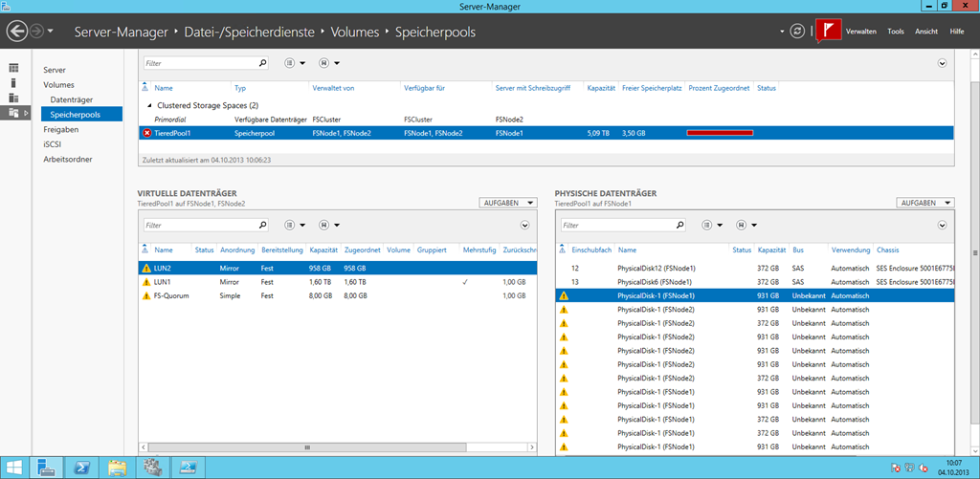Click the error icon beside TieredPool1
980x479 pixels.
click(x=146, y=133)
